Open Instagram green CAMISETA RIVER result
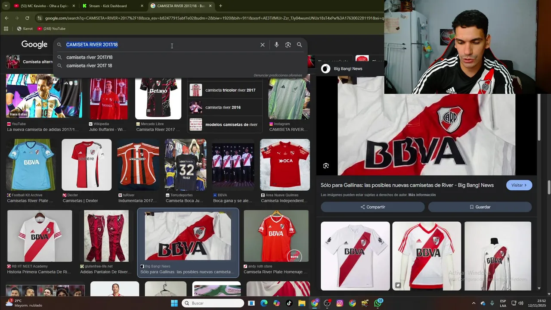 [289, 99]
